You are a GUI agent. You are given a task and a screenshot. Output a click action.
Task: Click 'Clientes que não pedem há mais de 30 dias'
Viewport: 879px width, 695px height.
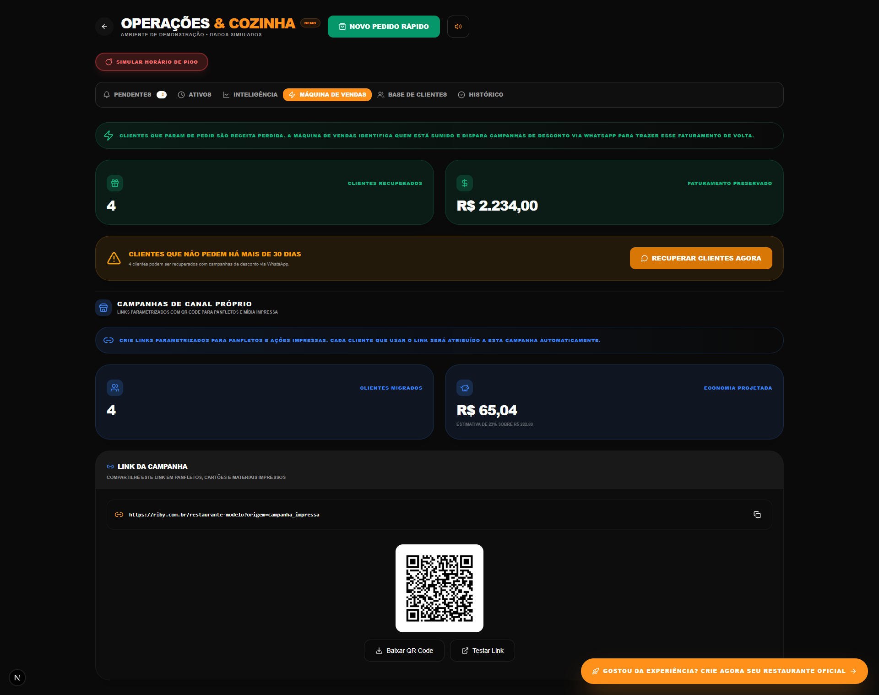(x=215, y=254)
